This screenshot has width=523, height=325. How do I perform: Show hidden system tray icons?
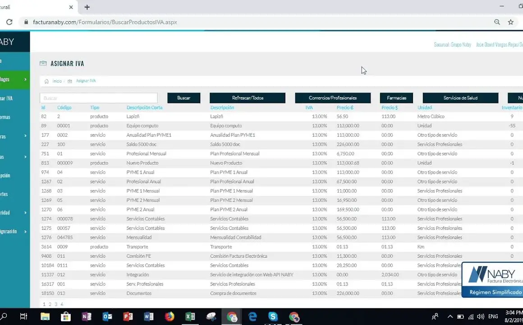[450, 317]
